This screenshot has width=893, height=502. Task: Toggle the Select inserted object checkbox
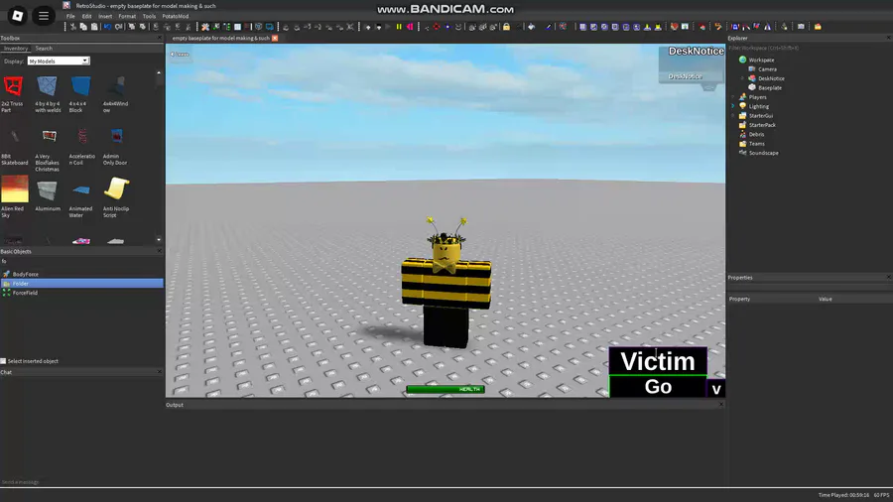click(x=3, y=361)
